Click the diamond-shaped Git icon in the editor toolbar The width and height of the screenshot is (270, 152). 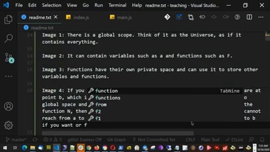pyautogui.click(x=167, y=17)
